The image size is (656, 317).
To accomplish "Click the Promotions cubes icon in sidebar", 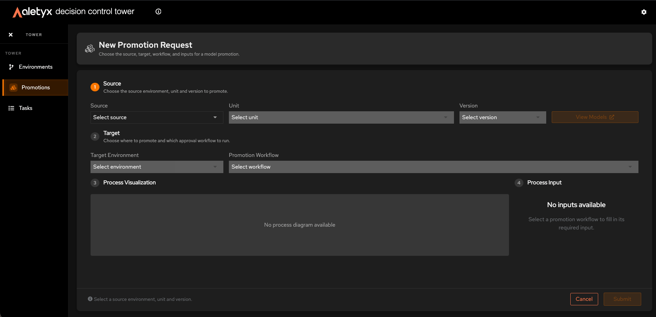I will click(13, 88).
